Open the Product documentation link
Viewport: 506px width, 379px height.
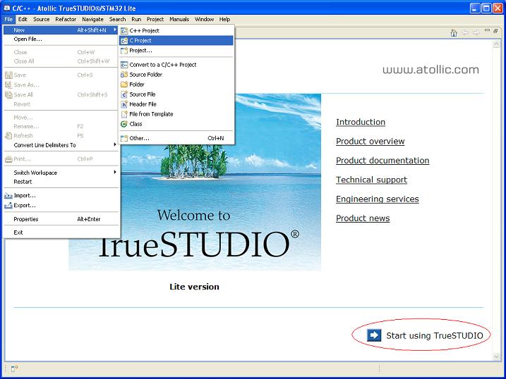[382, 161]
